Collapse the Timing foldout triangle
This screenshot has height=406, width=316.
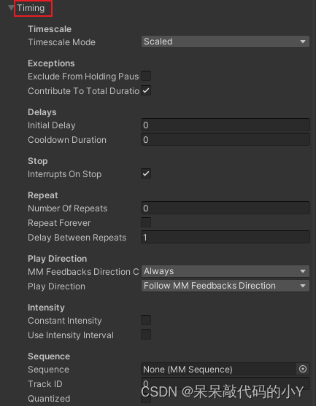11,8
